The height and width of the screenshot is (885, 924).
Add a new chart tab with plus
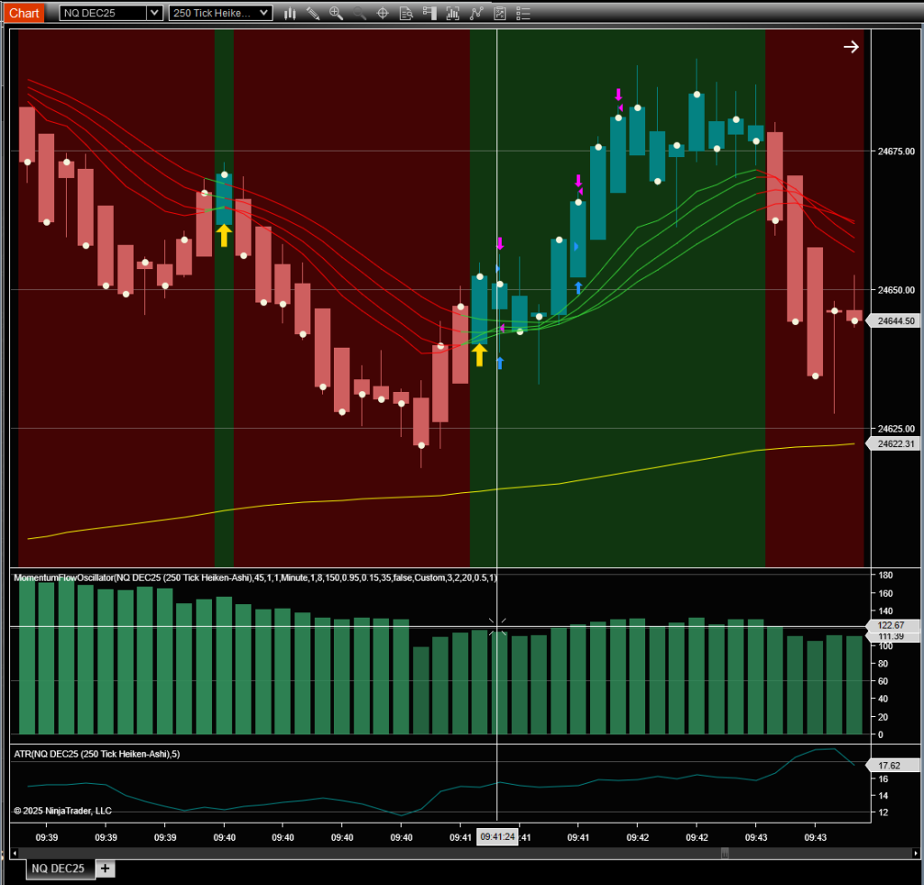coord(106,869)
